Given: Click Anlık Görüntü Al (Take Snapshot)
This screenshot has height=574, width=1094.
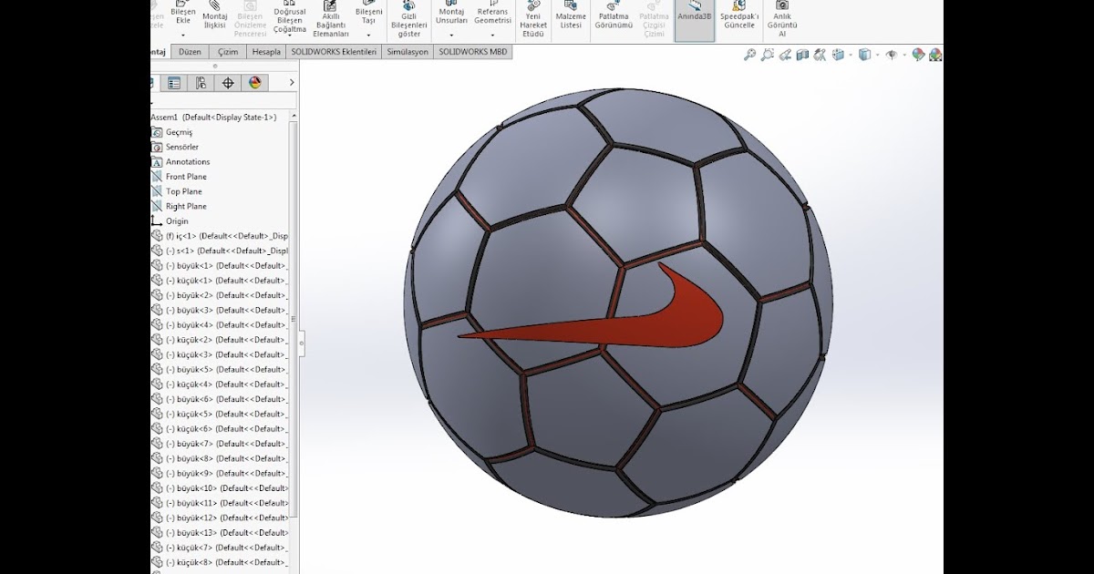Looking at the screenshot, I should 782,19.
